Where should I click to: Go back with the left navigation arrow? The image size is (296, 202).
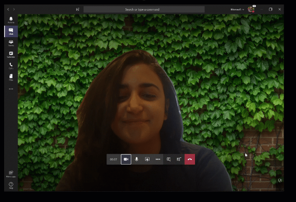pyautogui.click(x=8, y=9)
